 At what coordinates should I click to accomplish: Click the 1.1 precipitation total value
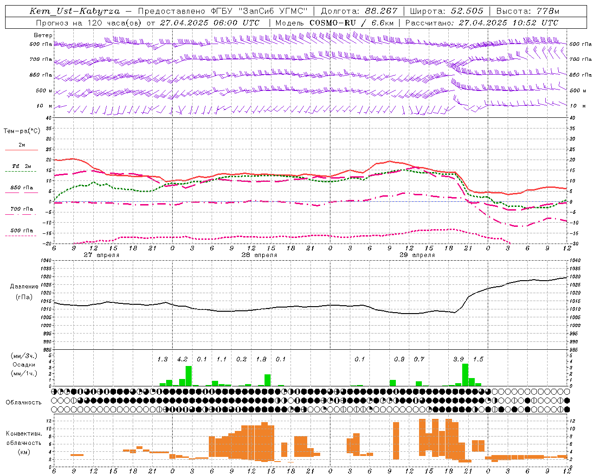pyautogui.click(x=222, y=359)
